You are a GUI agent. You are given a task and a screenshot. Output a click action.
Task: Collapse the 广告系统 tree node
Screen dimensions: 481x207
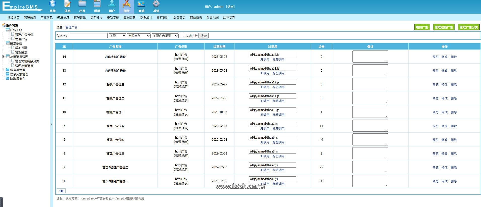[3, 30]
